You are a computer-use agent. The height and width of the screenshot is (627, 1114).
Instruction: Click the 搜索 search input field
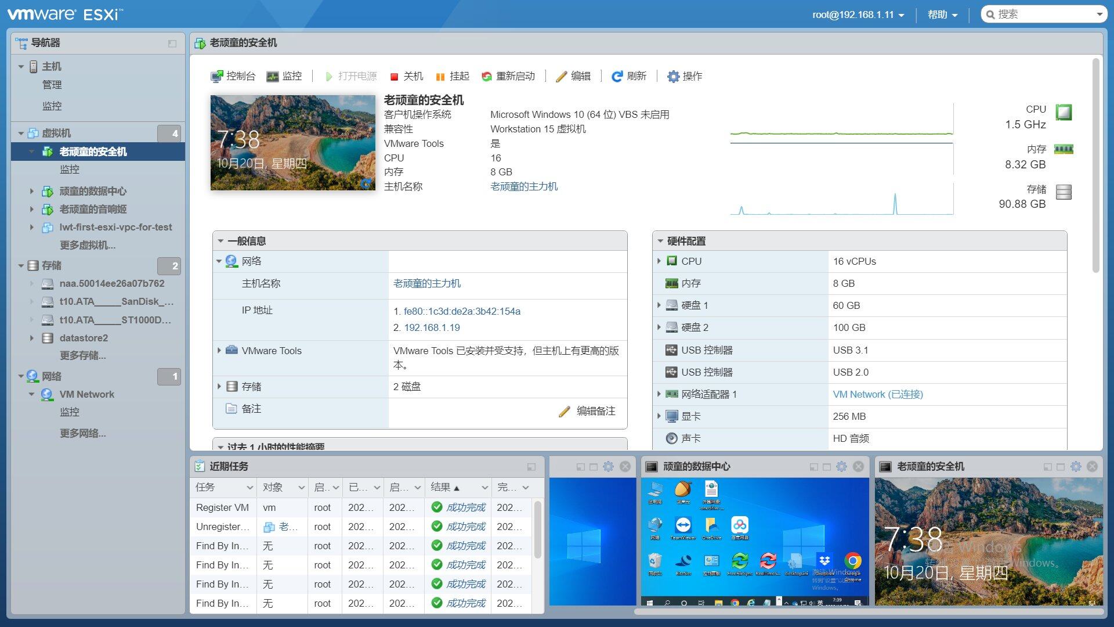click(1044, 15)
